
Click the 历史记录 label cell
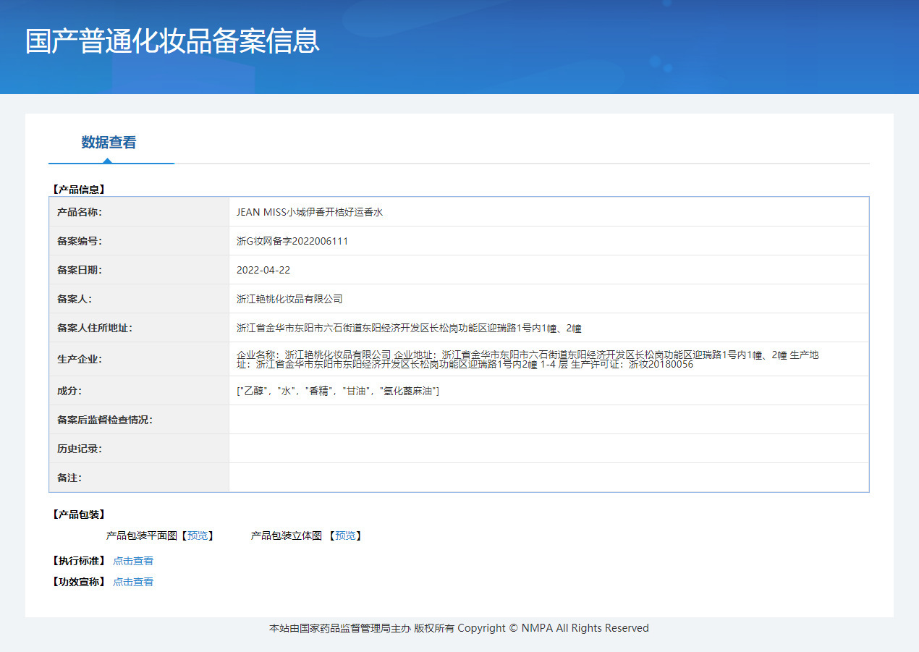pos(139,449)
